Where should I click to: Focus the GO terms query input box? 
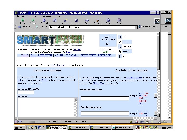105,113
